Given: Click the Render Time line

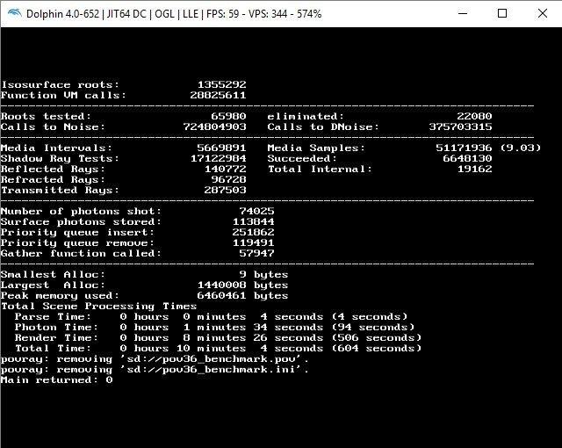Looking at the screenshot, I should click(211, 337).
